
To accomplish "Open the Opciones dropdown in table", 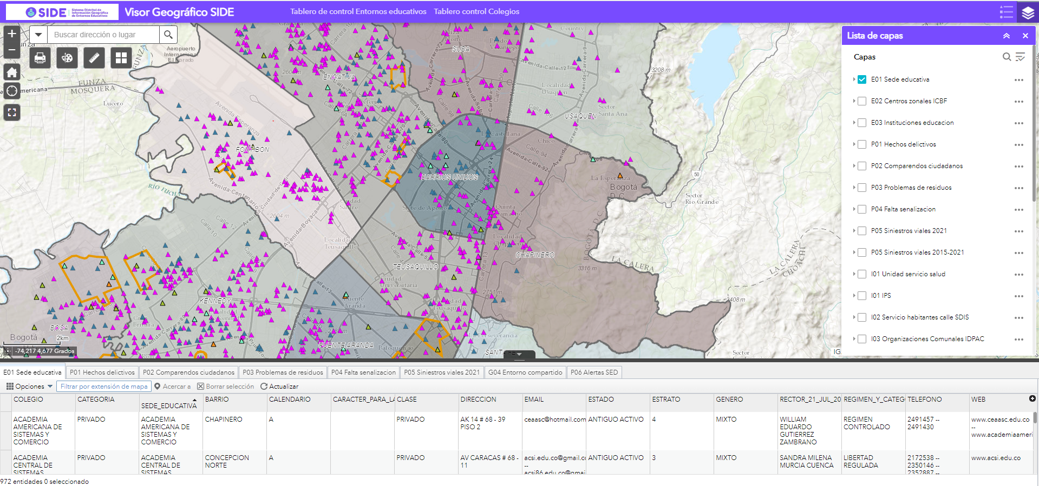I will point(29,387).
